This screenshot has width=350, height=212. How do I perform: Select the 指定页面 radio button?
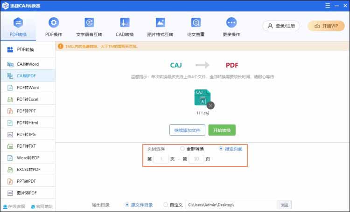click(221, 149)
